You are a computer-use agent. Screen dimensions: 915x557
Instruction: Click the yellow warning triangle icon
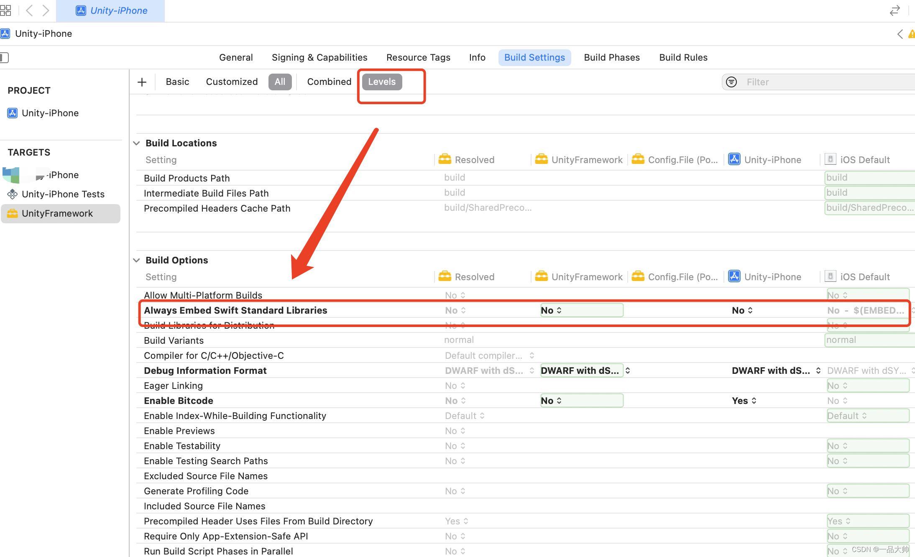click(912, 34)
